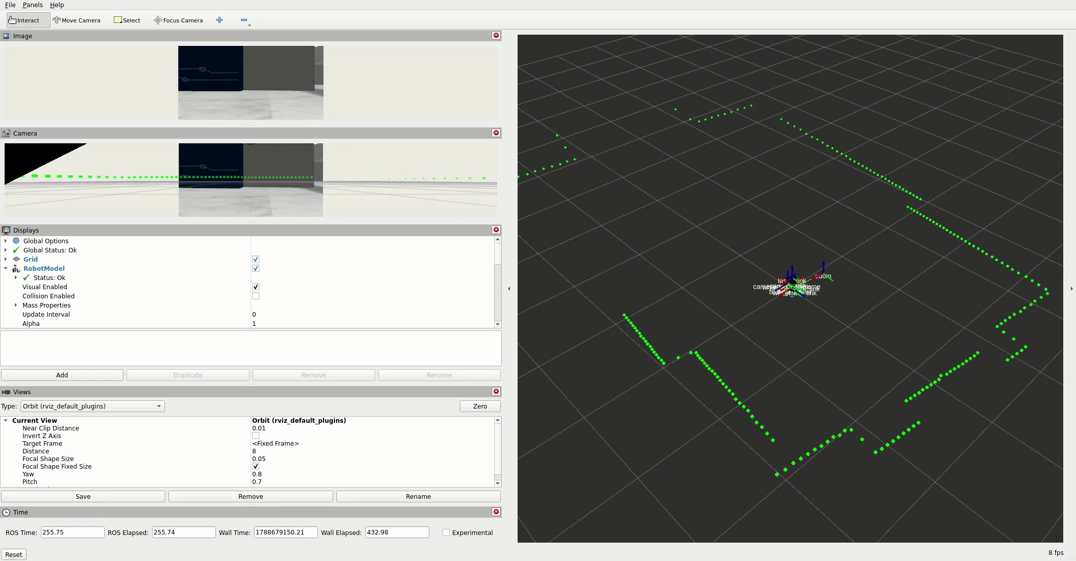Open the File menu
Viewport: 1076px width, 561px height.
pos(10,5)
